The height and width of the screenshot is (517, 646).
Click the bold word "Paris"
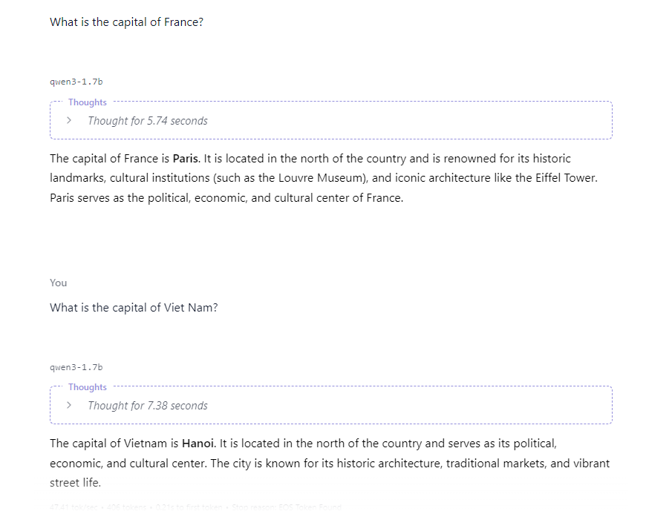(186, 159)
